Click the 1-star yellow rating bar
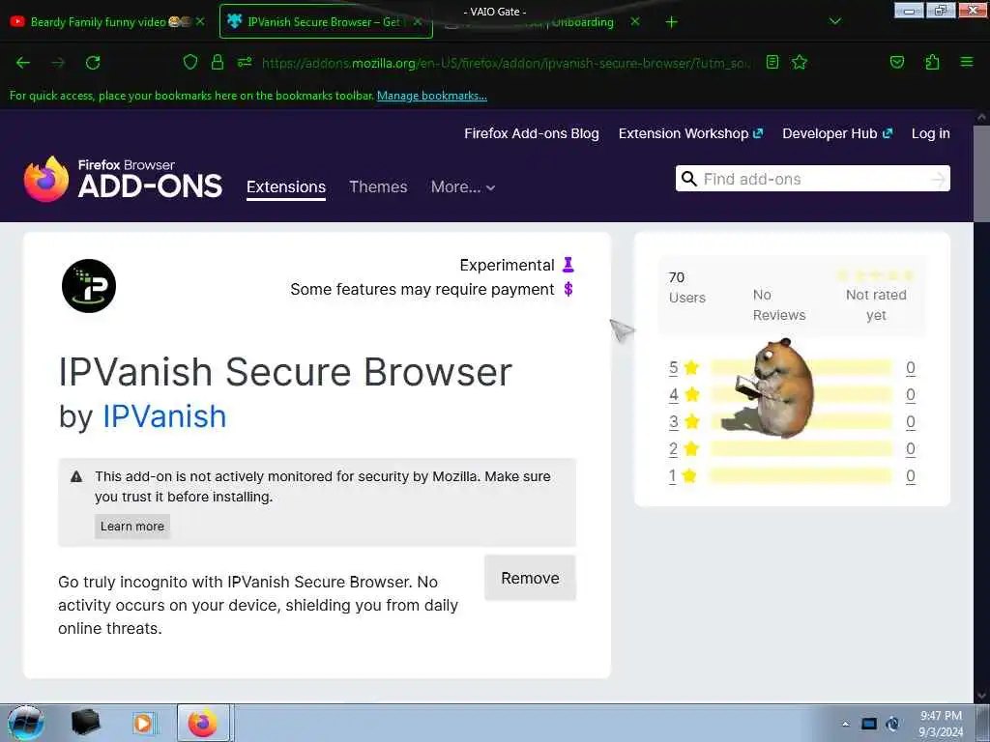This screenshot has width=990, height=742. 801,475
